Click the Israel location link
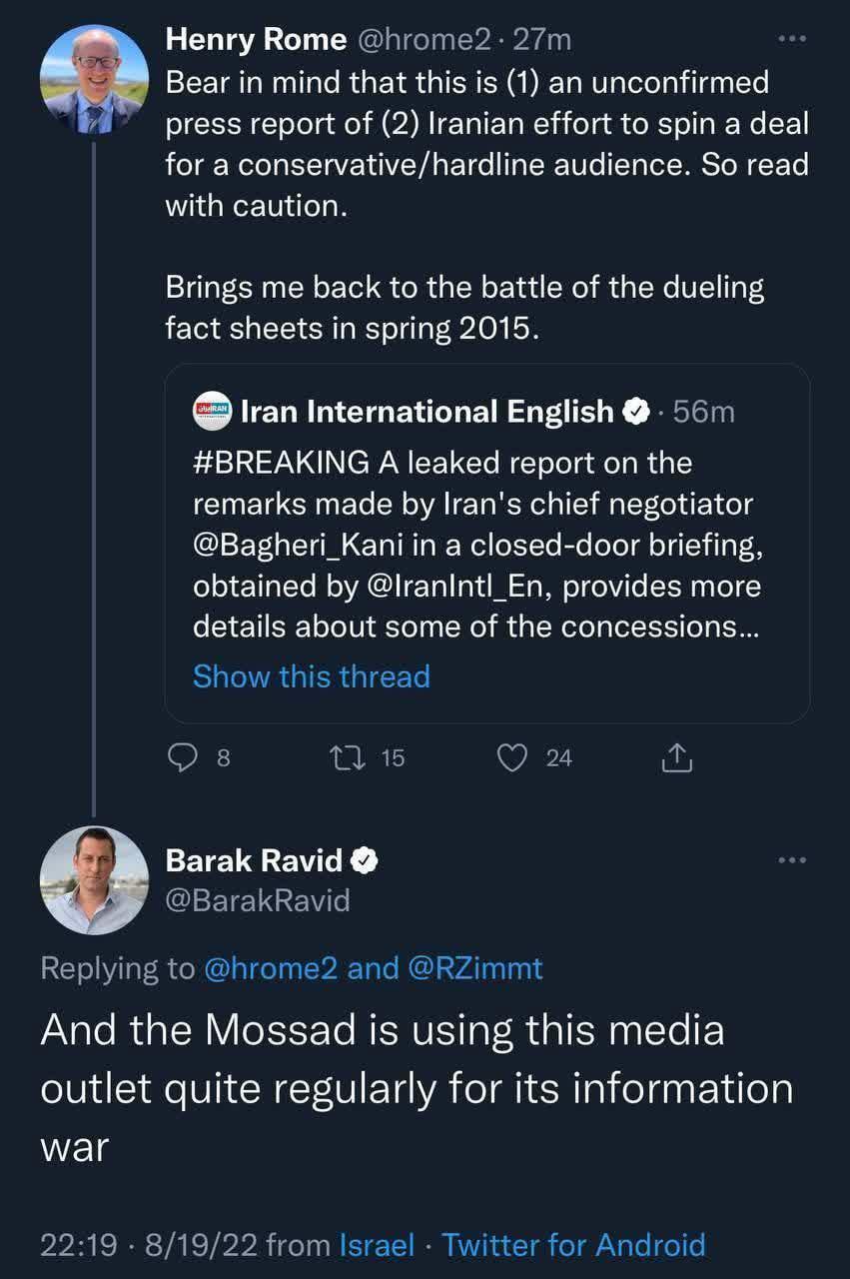This screenshot has height=1279, width=850. [x=377, y=1245]
